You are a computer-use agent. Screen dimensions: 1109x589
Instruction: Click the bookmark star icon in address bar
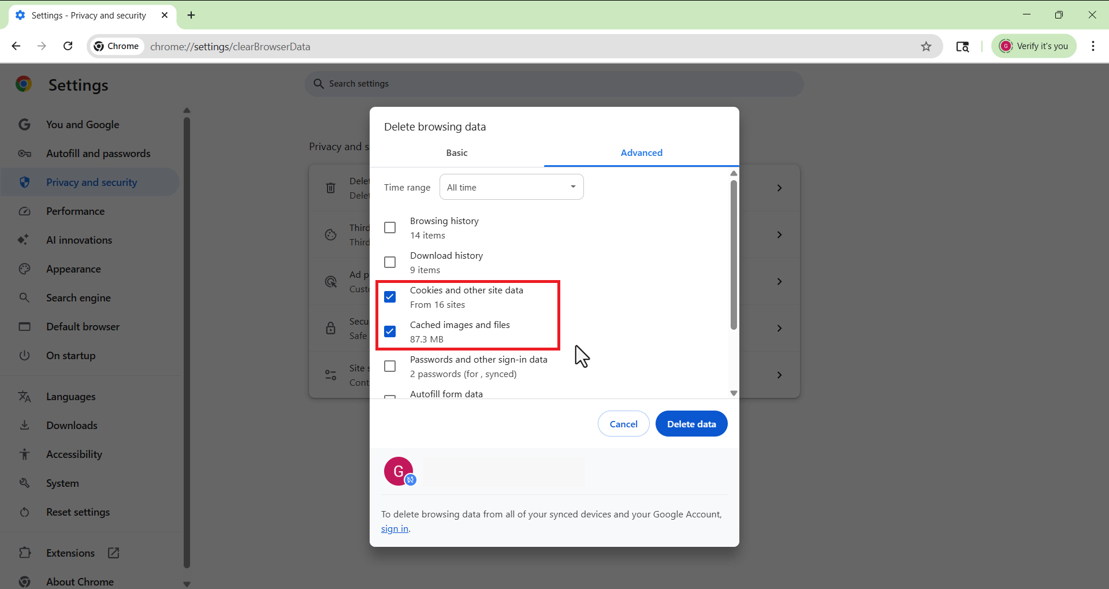[x=926, y=47]
